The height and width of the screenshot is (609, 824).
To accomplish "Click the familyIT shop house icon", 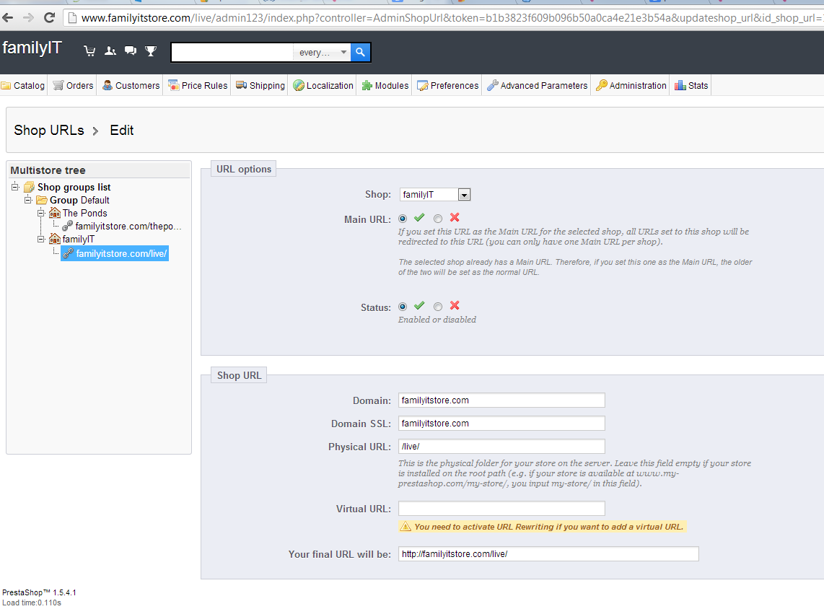I will point(55,239).
